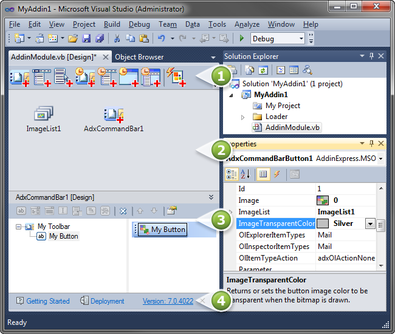395x334 pixels.
Task: Show events using the lightning bolt icon
Action: click(x=277, y=174)
